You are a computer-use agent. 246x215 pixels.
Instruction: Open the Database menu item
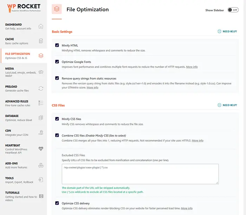(24, 118)
